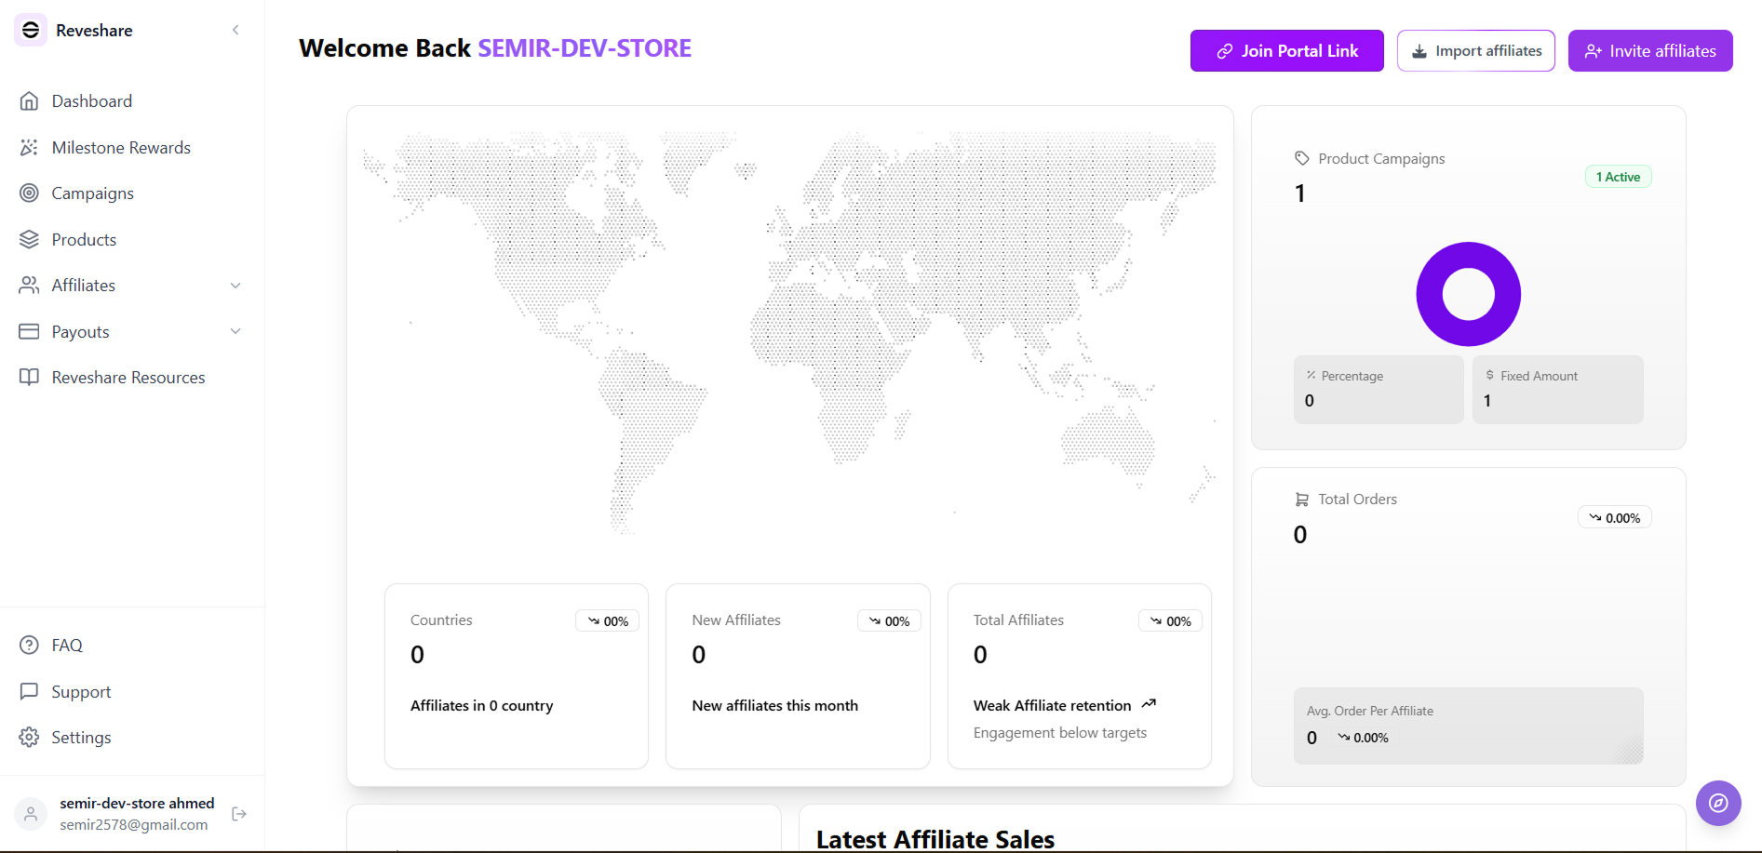
Task: Expand the Payouts submenu chevron
Action: coord(235,331)
